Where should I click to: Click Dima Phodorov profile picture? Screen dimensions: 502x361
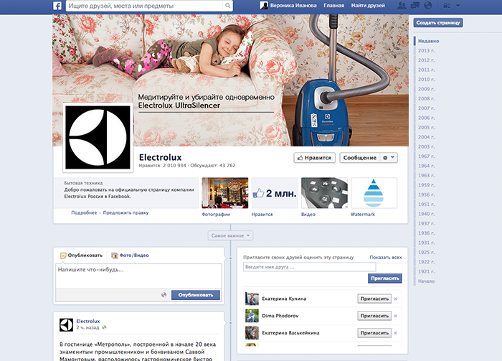click(x=252, y=316)
